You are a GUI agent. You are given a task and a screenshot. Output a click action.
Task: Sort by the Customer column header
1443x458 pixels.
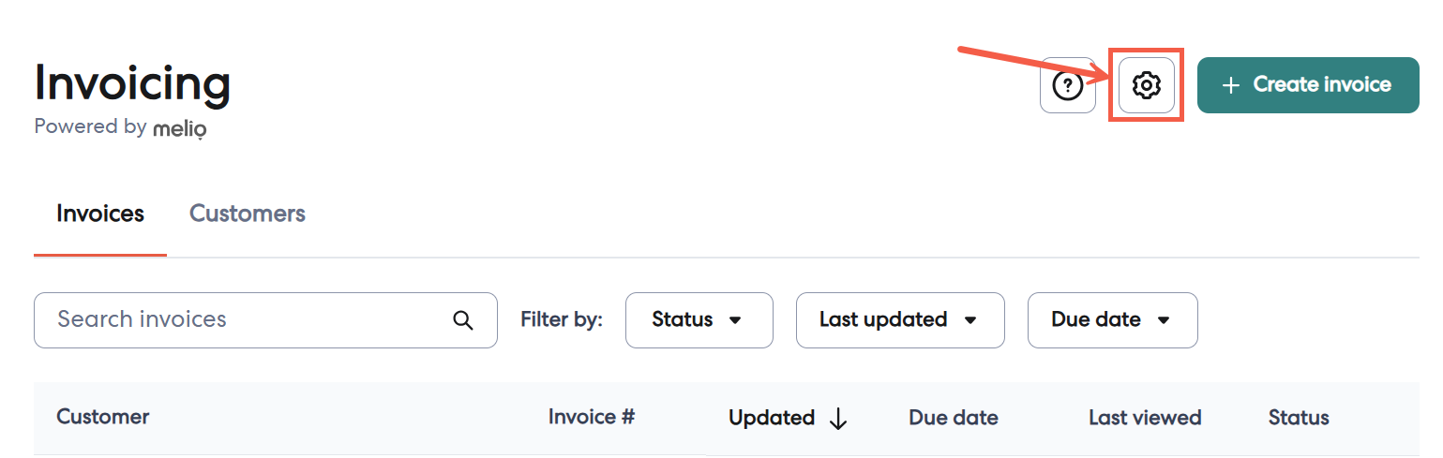(103, 417)
